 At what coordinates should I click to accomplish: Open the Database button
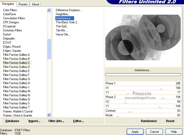[12, 121]
